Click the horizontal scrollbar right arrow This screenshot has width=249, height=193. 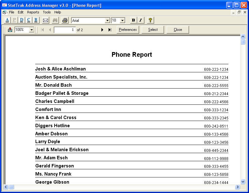(237, 187)
